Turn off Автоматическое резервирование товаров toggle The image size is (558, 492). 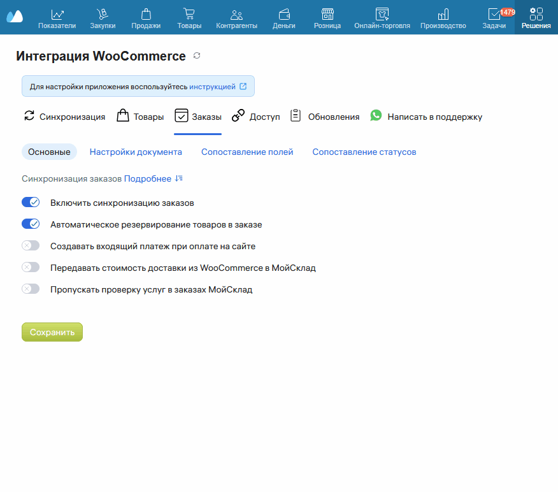point(31,224)
